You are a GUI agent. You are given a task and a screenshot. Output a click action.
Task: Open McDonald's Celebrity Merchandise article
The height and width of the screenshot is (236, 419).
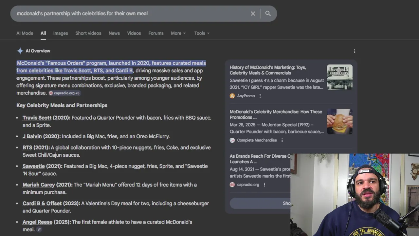pyautogui.click(x=276, y=114)
